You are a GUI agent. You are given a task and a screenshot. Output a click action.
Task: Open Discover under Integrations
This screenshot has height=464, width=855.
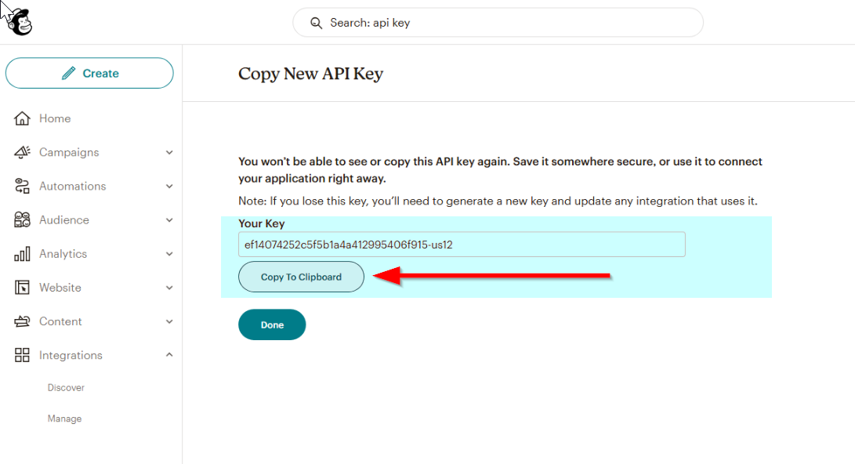66,388
